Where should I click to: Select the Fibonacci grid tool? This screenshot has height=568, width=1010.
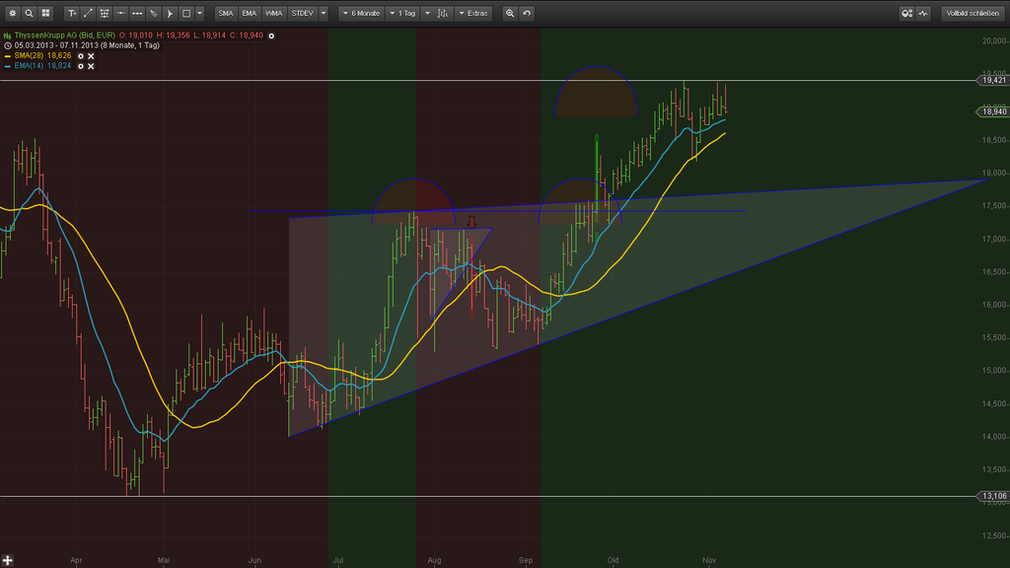105,13
